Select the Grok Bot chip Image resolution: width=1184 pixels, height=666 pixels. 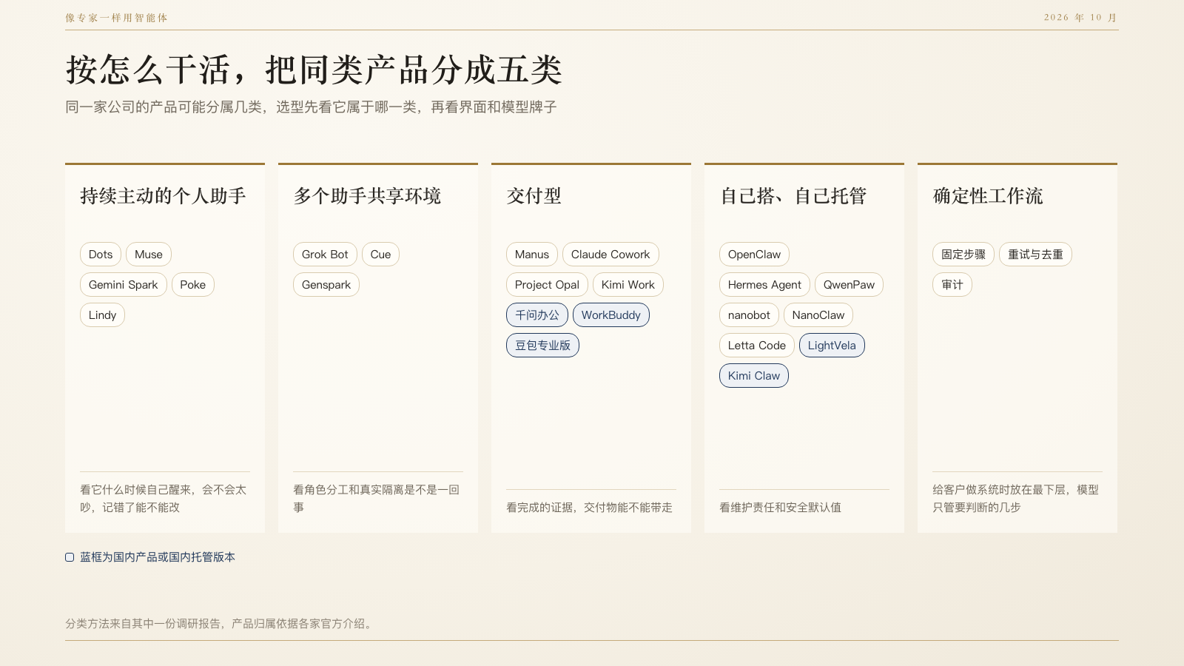(x=325, y=255)
